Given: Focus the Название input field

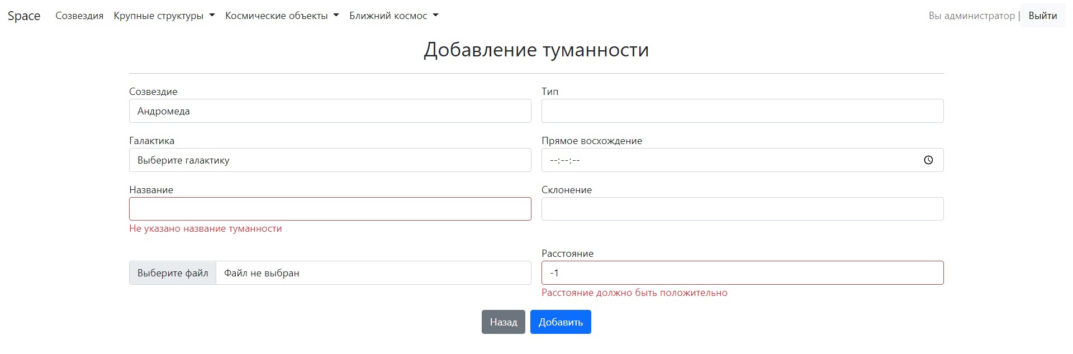Looking at the screenshot, I should coord(330,209).
